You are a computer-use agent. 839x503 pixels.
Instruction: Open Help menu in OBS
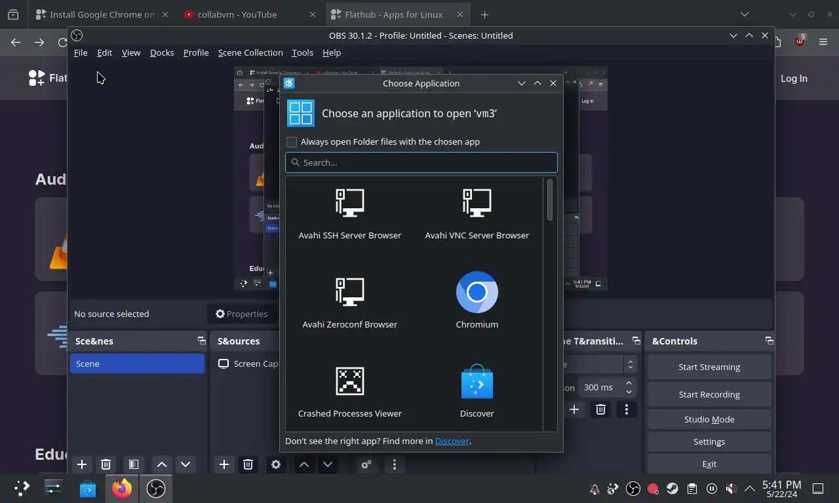[332, 52]
